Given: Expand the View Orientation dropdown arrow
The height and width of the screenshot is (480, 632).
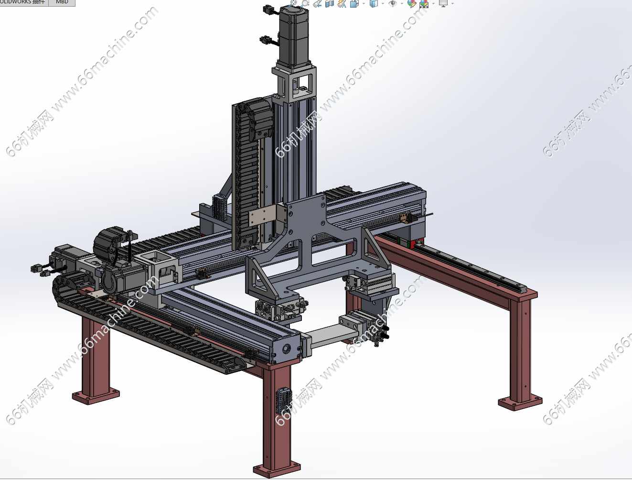Looking at the screenshot, I should point(363,4).
